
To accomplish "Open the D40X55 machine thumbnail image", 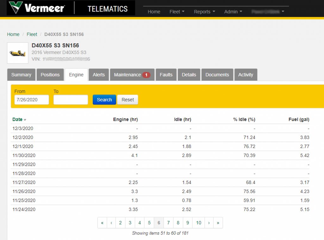I will (18, 53).
